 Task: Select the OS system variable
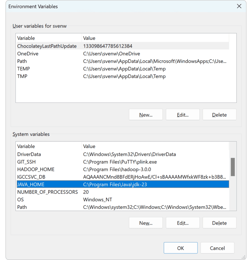click(47, 199)
